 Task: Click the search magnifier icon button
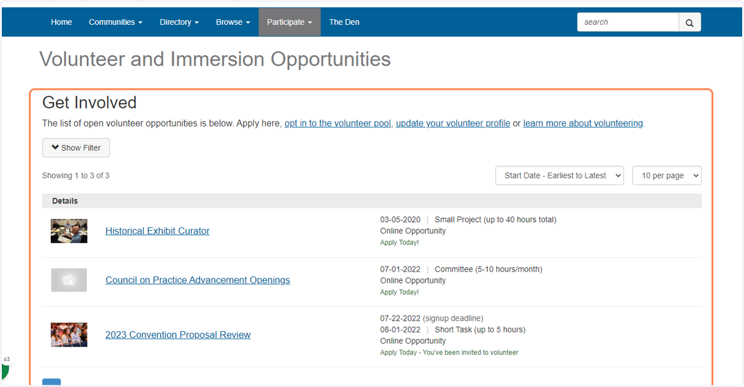tap(690, 22)
